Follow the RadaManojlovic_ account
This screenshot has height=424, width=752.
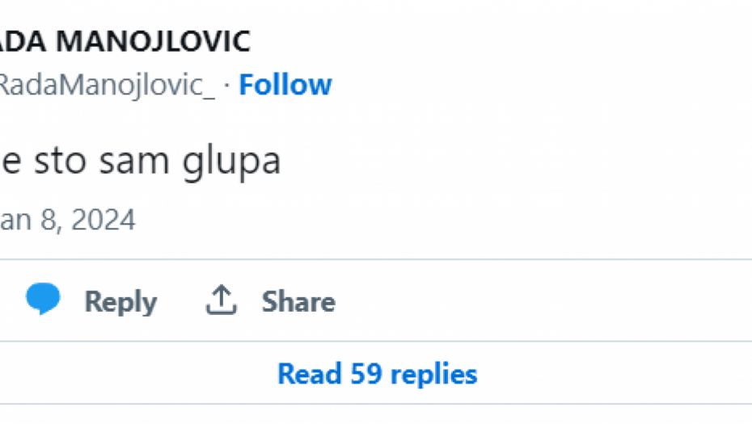pos(285,85)
